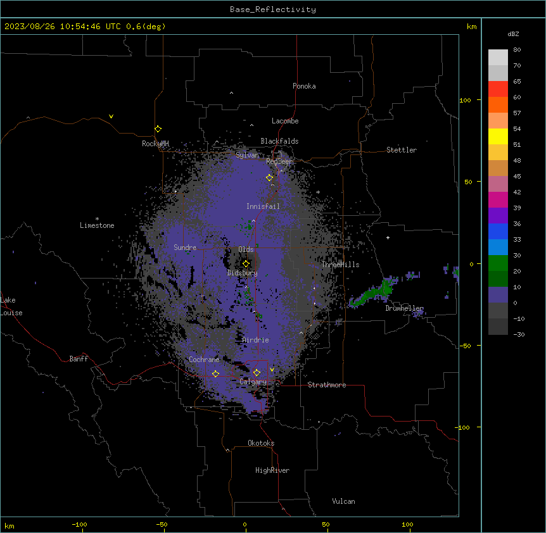This screenshot has height=533, width=546.
Task: Click the Sylvan label
Action: pos(247,155)
